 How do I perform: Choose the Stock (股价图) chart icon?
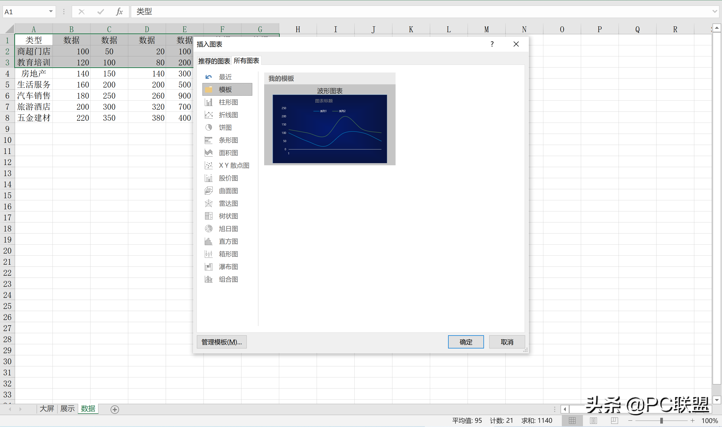(209, 178)
